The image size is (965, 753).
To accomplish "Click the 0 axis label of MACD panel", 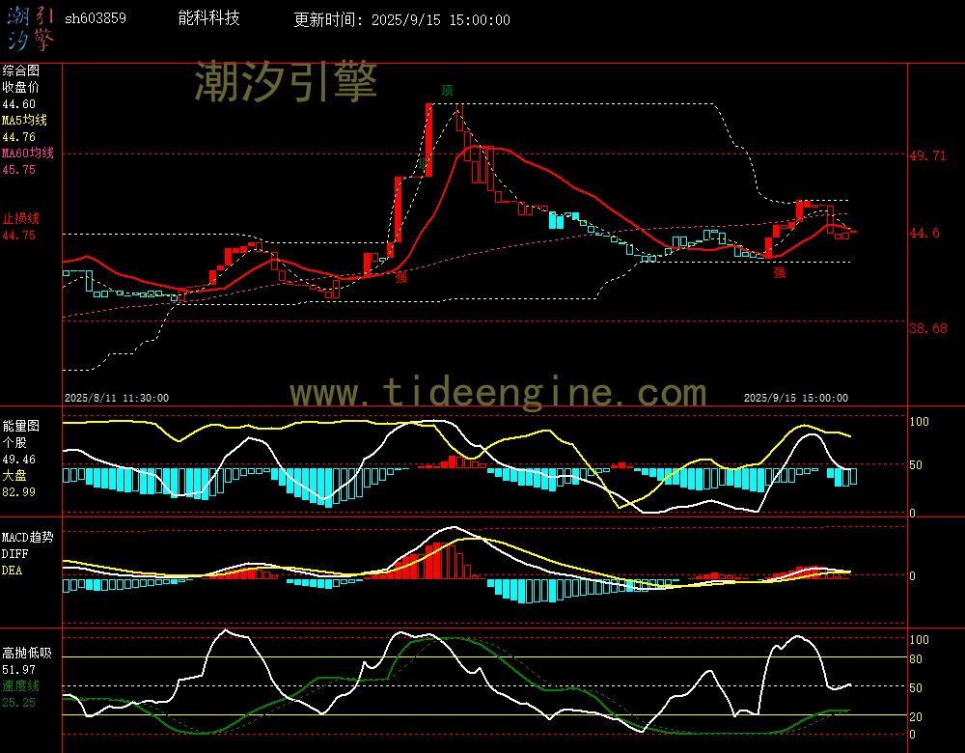I will [x=913, y=576].
